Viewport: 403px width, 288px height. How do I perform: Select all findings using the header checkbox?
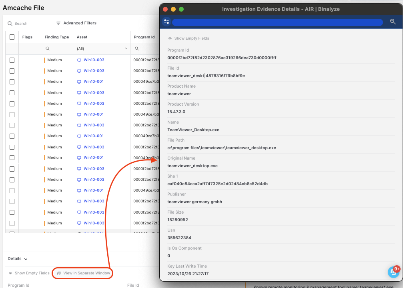point(12,36)
